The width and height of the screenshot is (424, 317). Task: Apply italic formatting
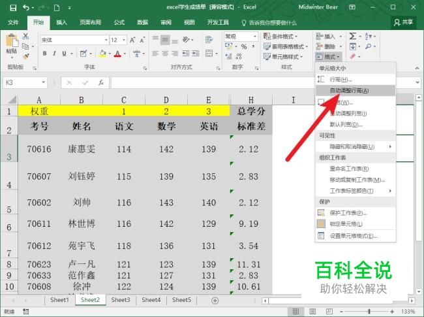54,54
